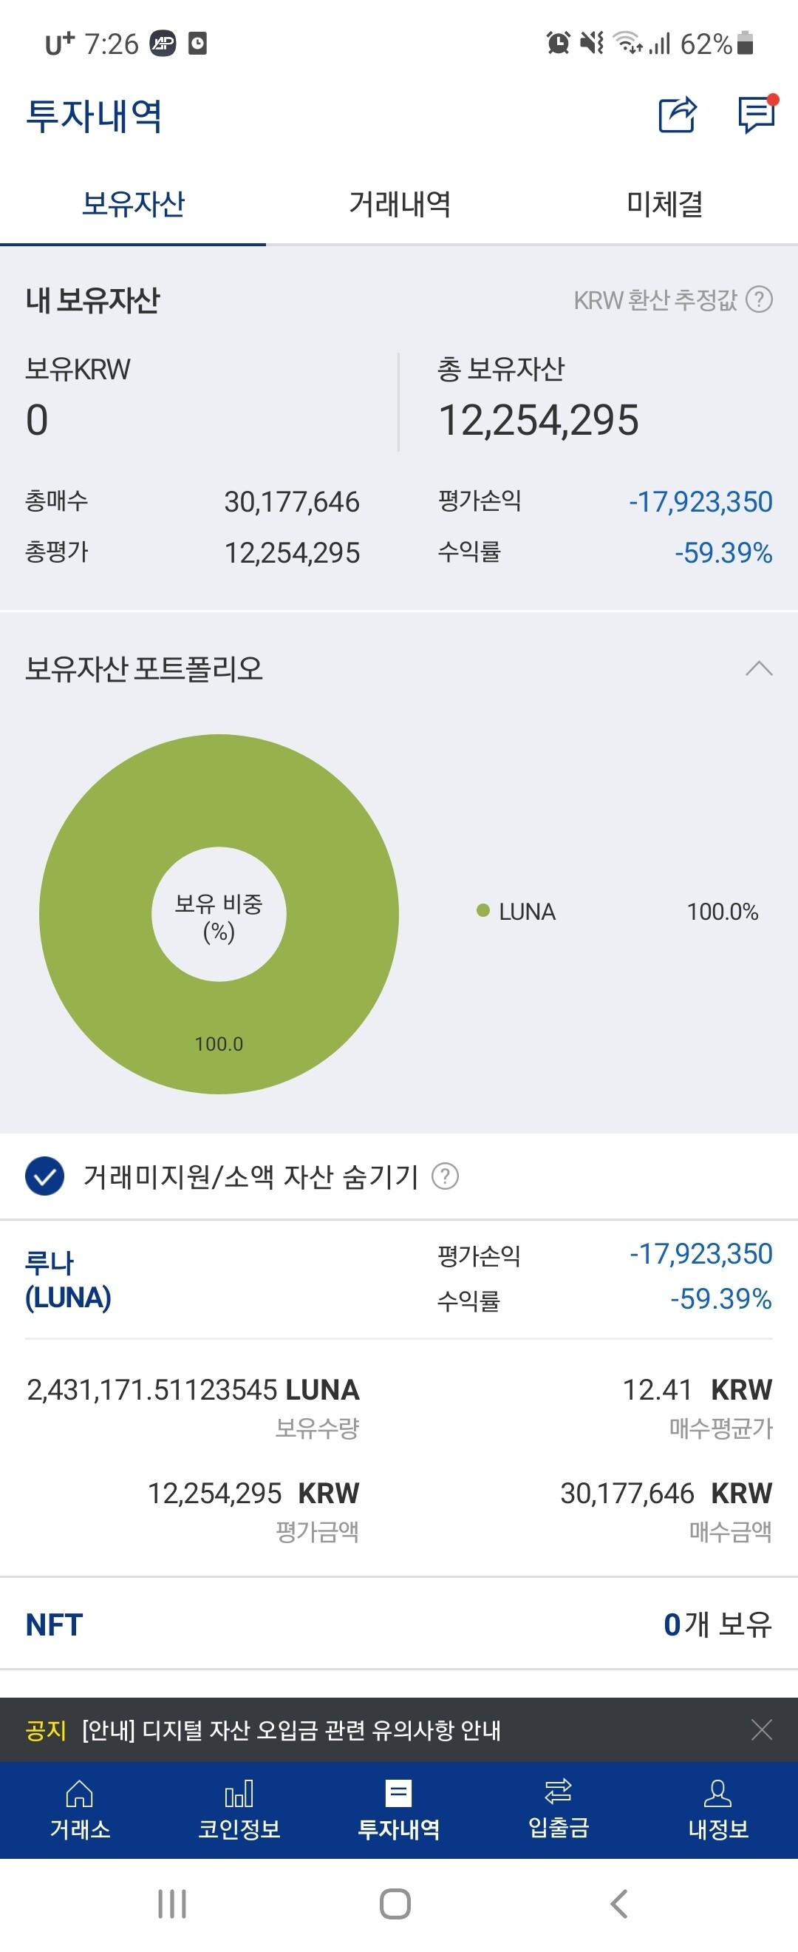Open 코인정보 using the chart icon
This screenshot has height=1952, width=798.
click(x=239, y=1809)
